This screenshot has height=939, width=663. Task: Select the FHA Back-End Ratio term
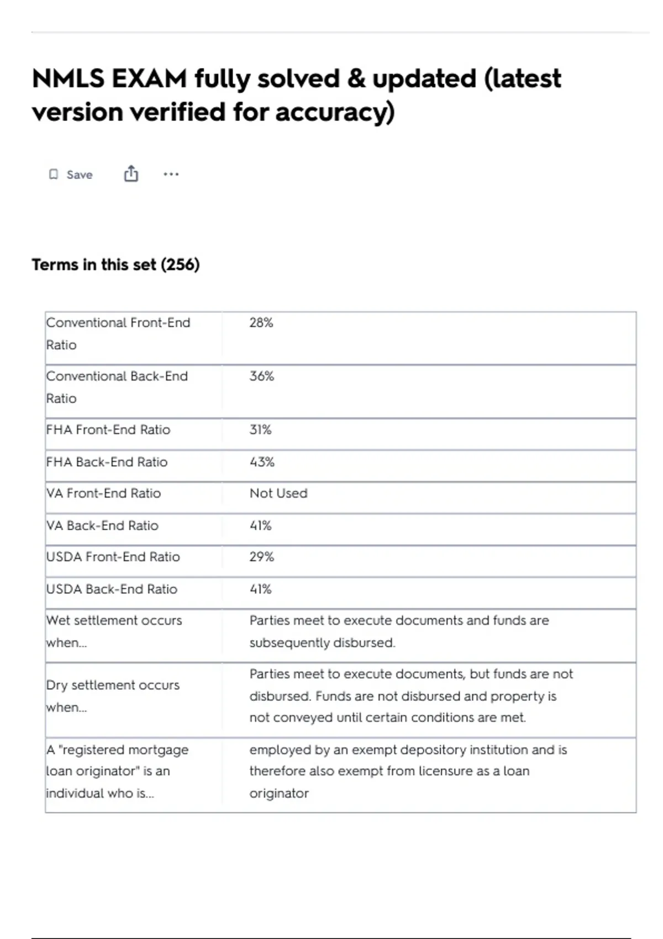pyautogui.click(x=107, y=462)
